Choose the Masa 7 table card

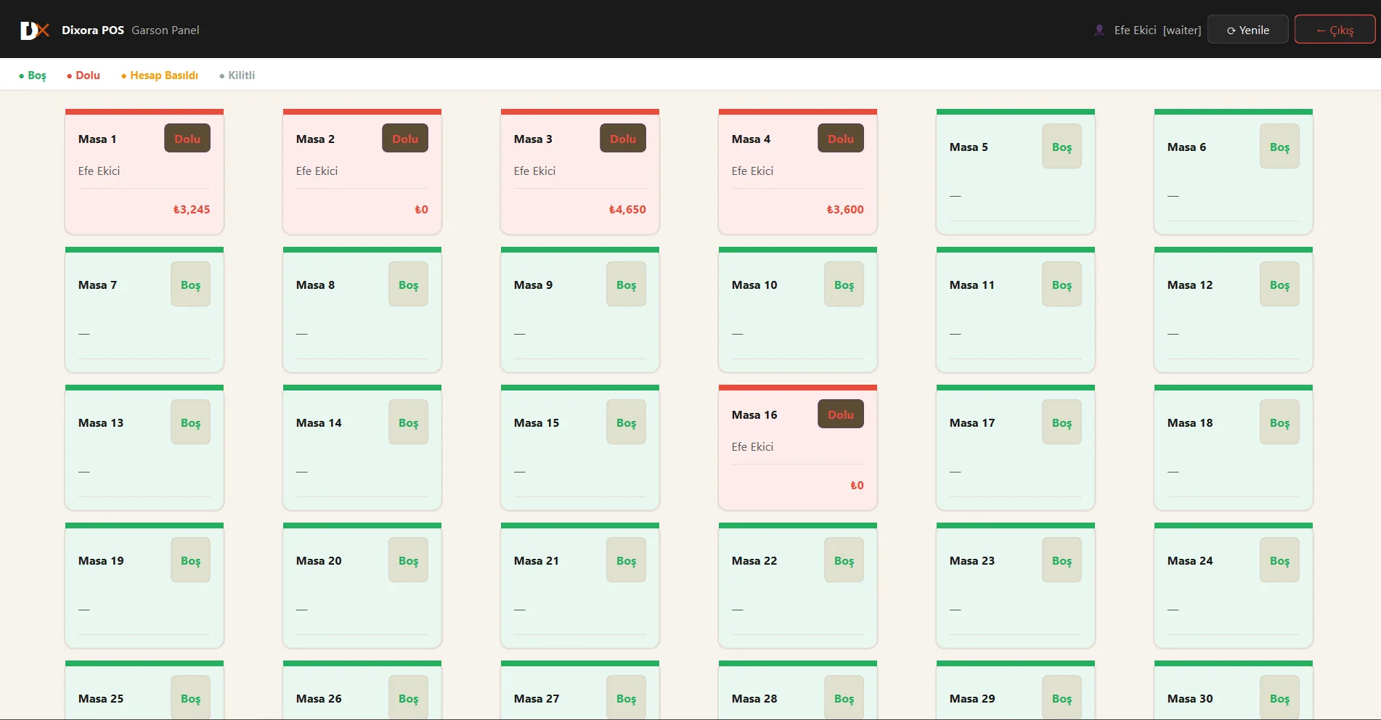[x=144, y=310]
